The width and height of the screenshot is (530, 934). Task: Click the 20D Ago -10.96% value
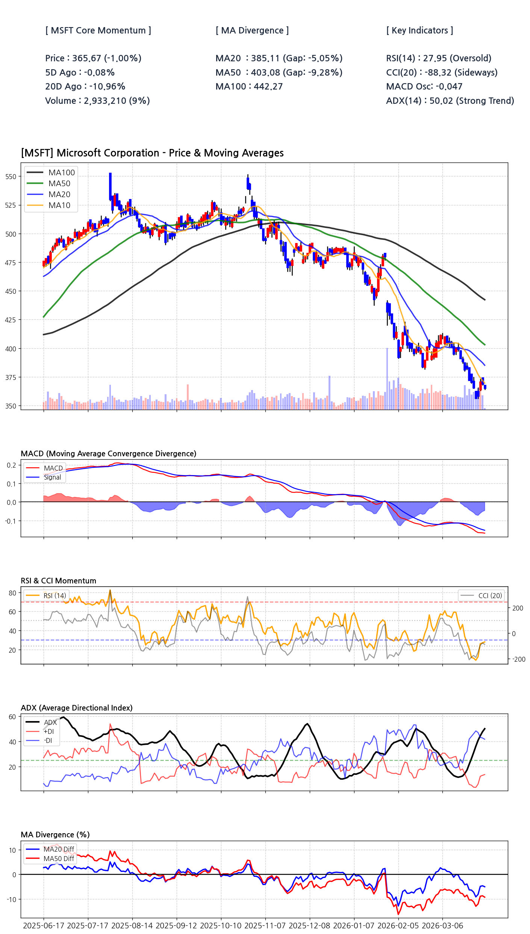85,87
